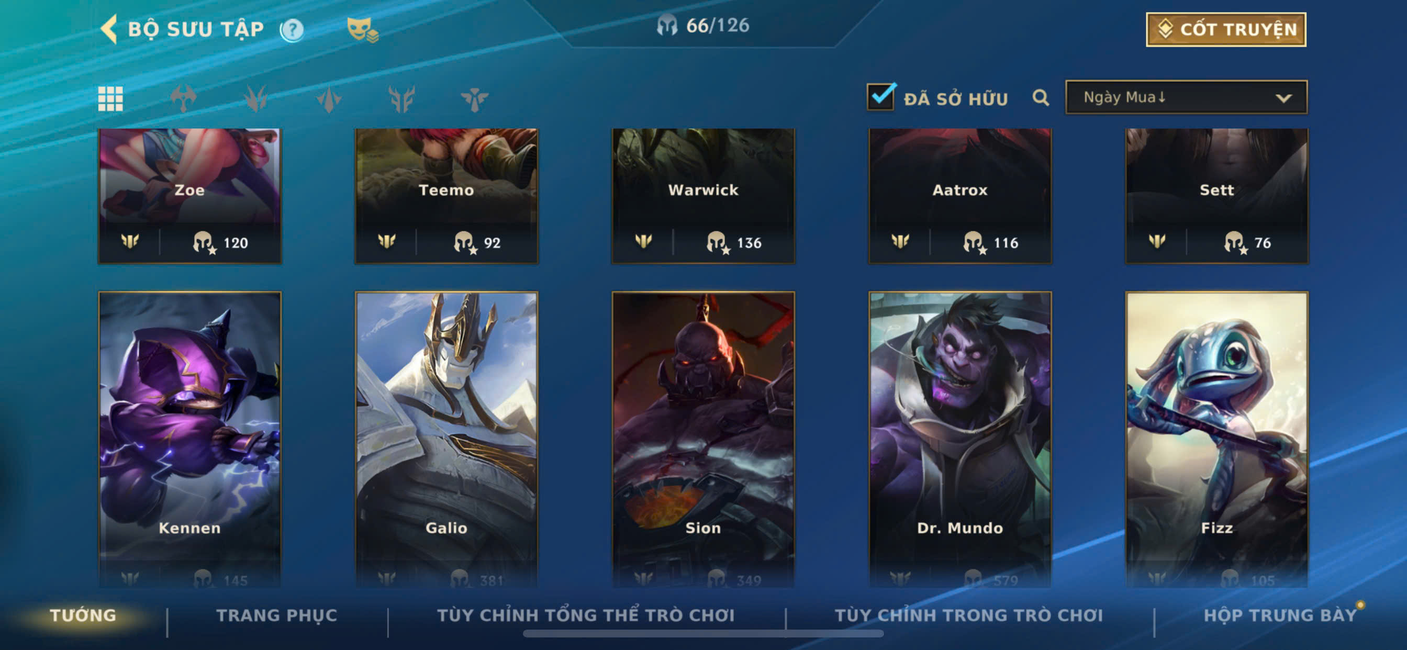Open the Hộp Trưng Bày tab

click(x=1280, y=615)
